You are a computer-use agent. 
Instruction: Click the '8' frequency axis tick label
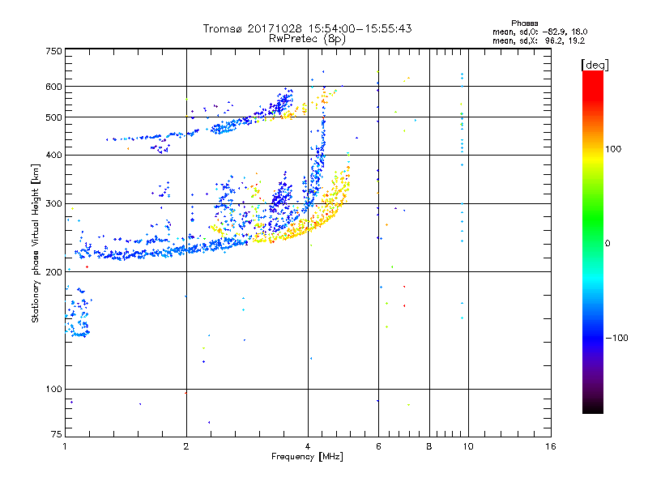tap(429, 446)
